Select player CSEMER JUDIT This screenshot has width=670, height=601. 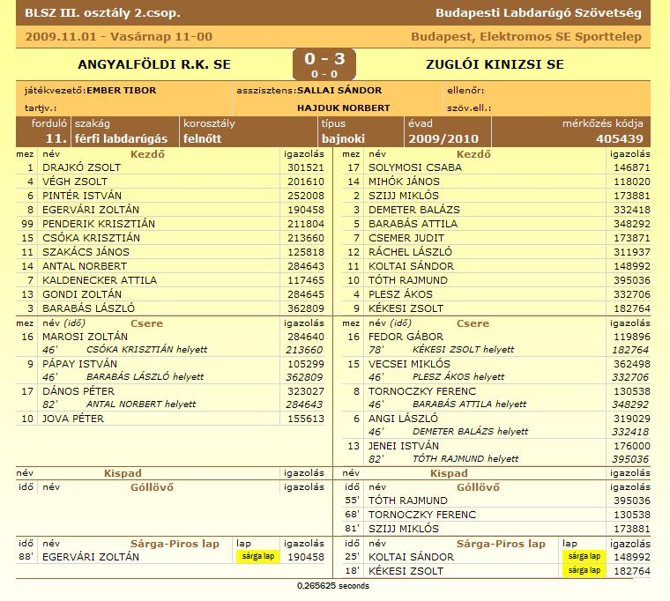406,238
